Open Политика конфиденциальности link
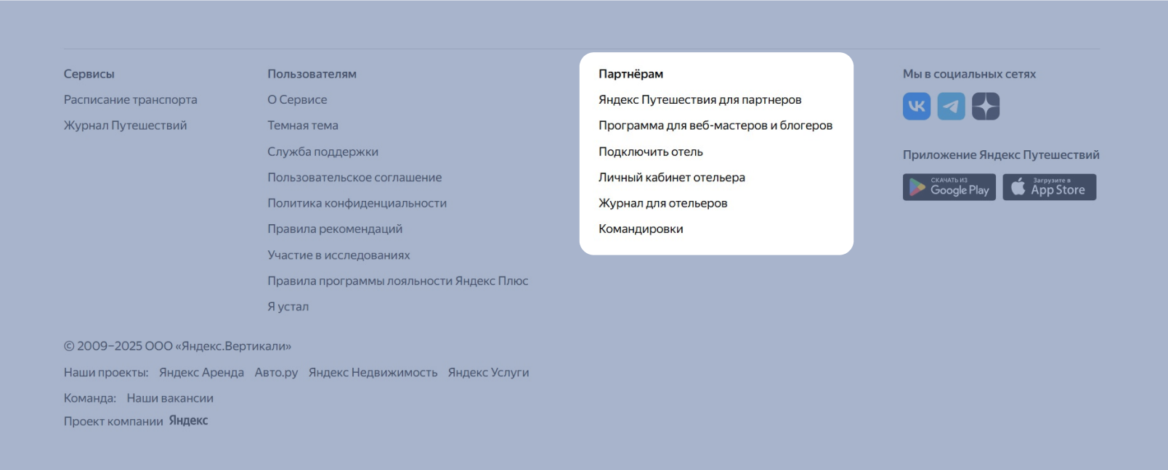The height and width of the screenshot is (470, 1168). point(357,203)
